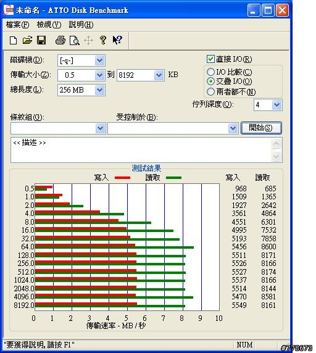Click the New file toolbar icon
This screenshot has width=316, height=353.
(x=14, y=41)
